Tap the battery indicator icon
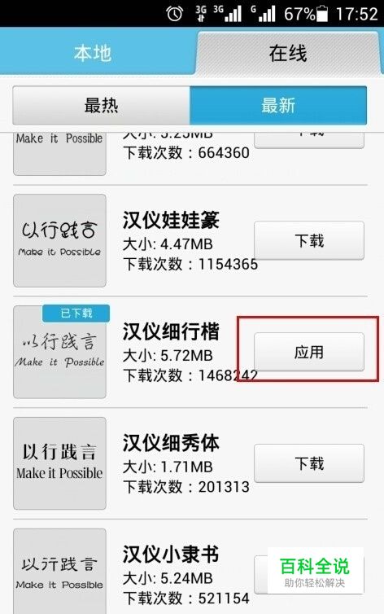 pyautogui.click(x=322, y=14)
